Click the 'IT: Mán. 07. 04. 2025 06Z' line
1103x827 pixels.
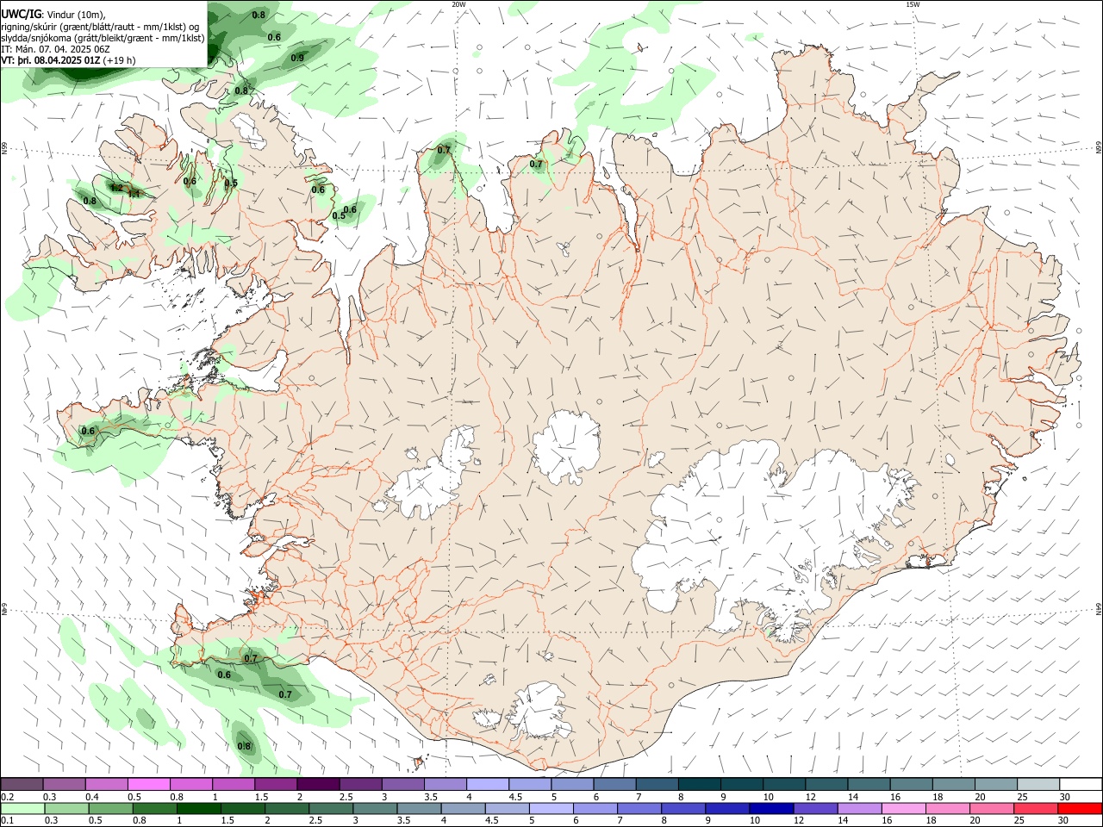[54, 49]
